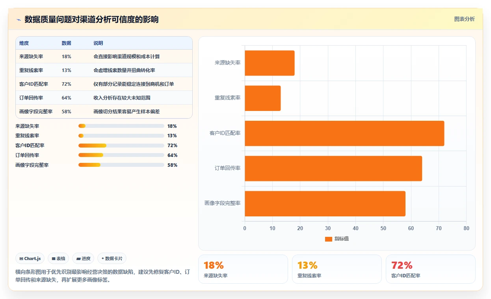Click the 72% 客户ID匹配率 data card
The height and width of the screenshot is (299, 491).
431,269
